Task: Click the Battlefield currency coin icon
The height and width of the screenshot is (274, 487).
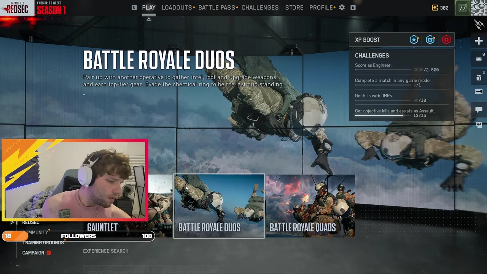Action: click(435, 8)
